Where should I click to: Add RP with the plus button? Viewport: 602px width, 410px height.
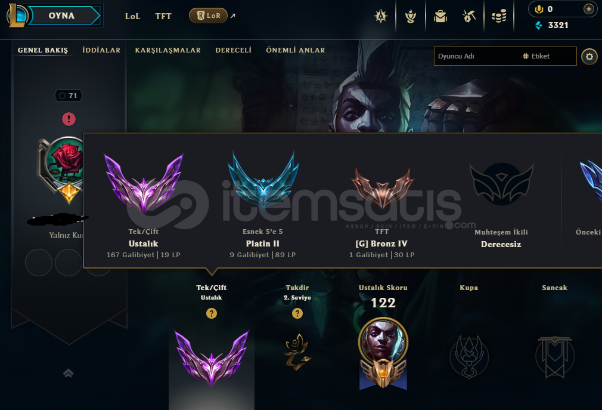(588, 9)
